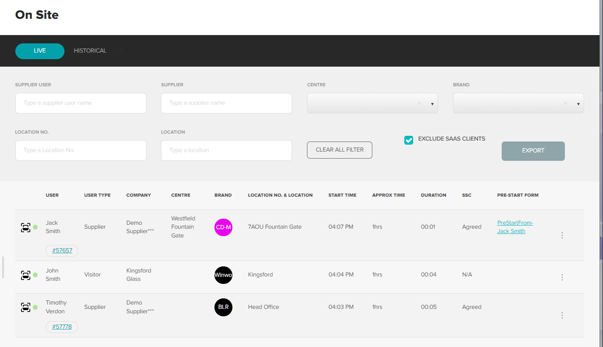This screenshot has width=603, height=347.
Task: Click the BLR brand badge
Action: (x=223, y=307)
